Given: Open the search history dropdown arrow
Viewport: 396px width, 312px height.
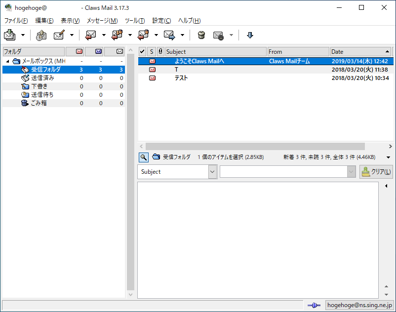Looking at the screenshot, I should (x=351, y=172).
